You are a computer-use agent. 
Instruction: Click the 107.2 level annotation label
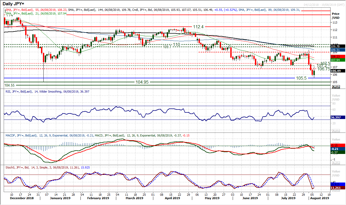click(x=321, y=65)
